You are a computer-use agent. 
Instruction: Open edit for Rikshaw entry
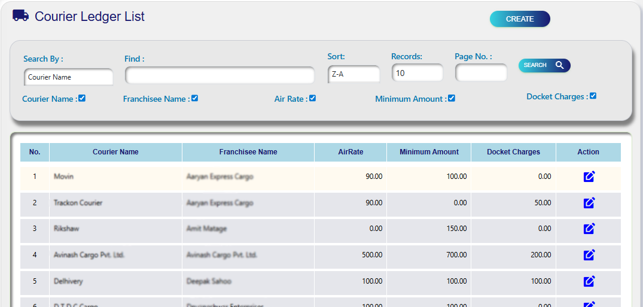coord(589,229)
